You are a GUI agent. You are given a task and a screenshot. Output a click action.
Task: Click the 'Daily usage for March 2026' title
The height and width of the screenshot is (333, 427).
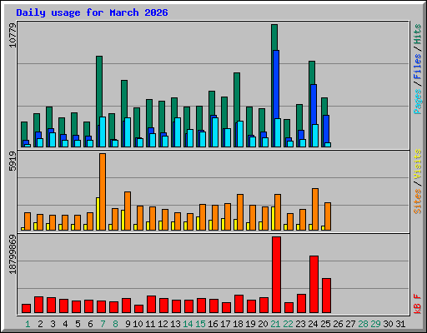tap(92, 12)
